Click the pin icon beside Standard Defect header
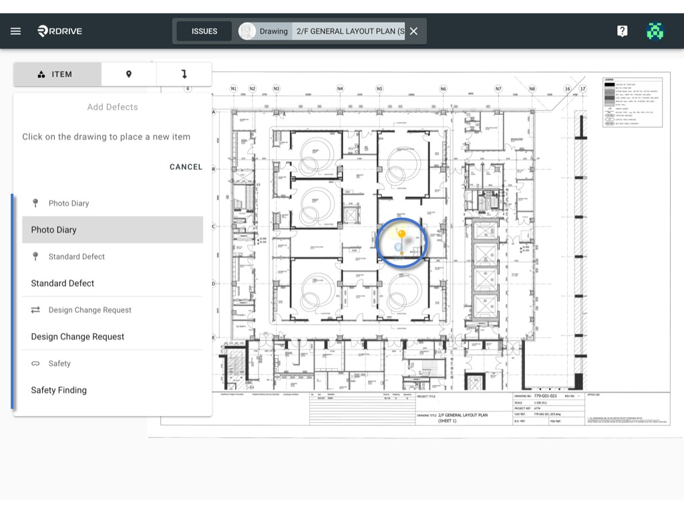 (36, 256)
